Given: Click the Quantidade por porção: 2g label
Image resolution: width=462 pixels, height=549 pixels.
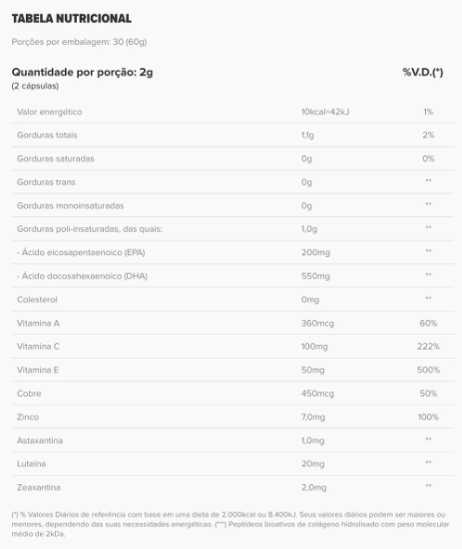Looking at the screenshot, I should click(x=83, y=72).
